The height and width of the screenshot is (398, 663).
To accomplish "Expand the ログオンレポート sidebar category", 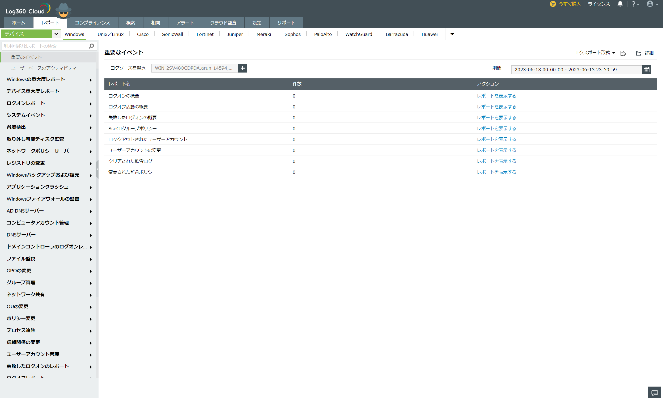I will coord(48,103).
